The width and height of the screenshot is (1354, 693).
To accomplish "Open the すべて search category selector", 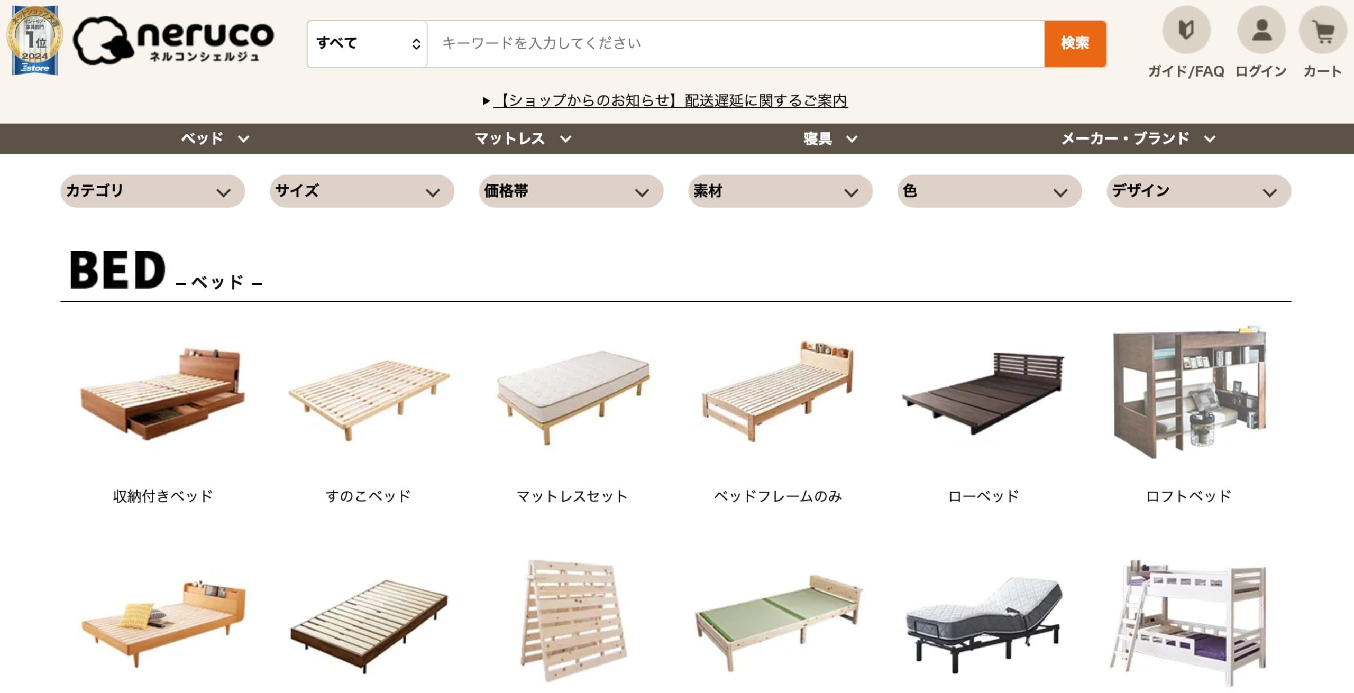I will tap(367, 44).
